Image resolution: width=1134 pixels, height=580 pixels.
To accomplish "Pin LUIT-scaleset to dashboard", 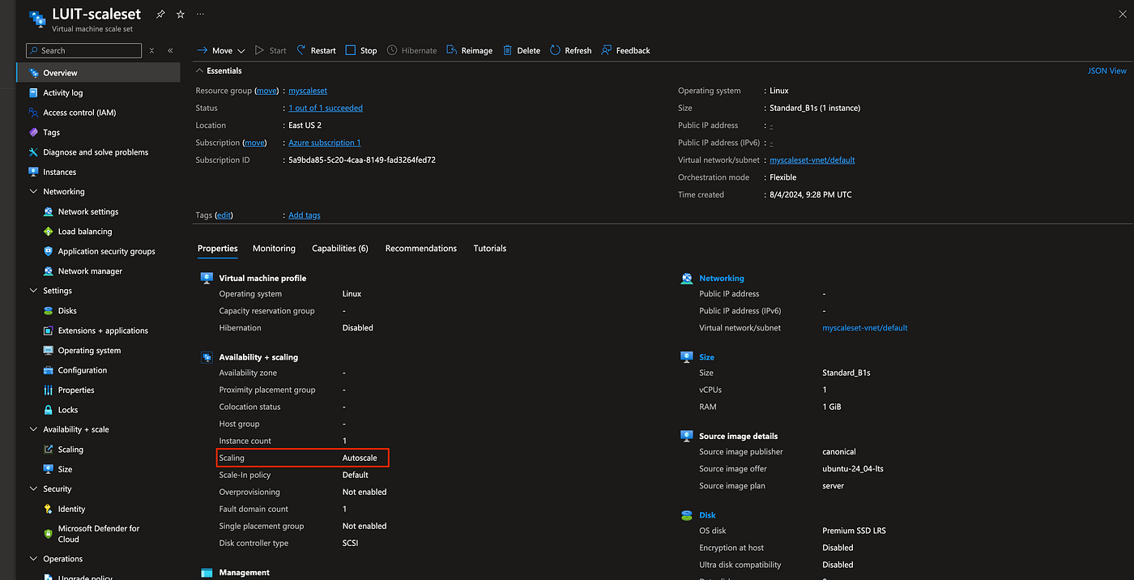I will tap(160, 15).
